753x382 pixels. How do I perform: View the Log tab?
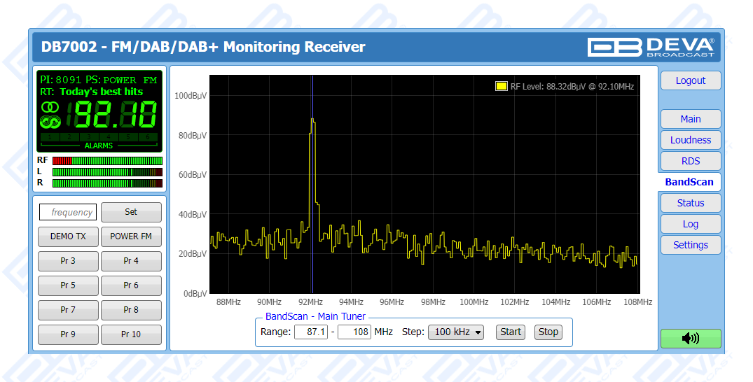pyautogui.click(x=690, y=224)
